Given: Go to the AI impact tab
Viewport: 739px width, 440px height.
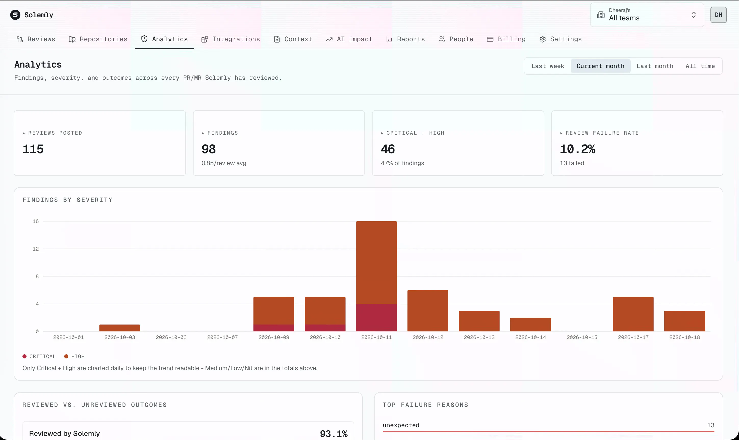Looking at the screenshot, I should (x=349, y=40).
